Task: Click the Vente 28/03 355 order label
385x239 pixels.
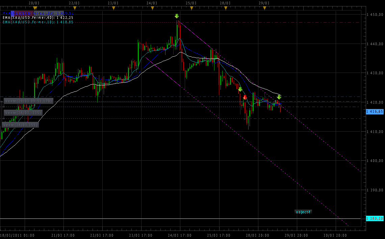Action: click(x=20, y=125)
